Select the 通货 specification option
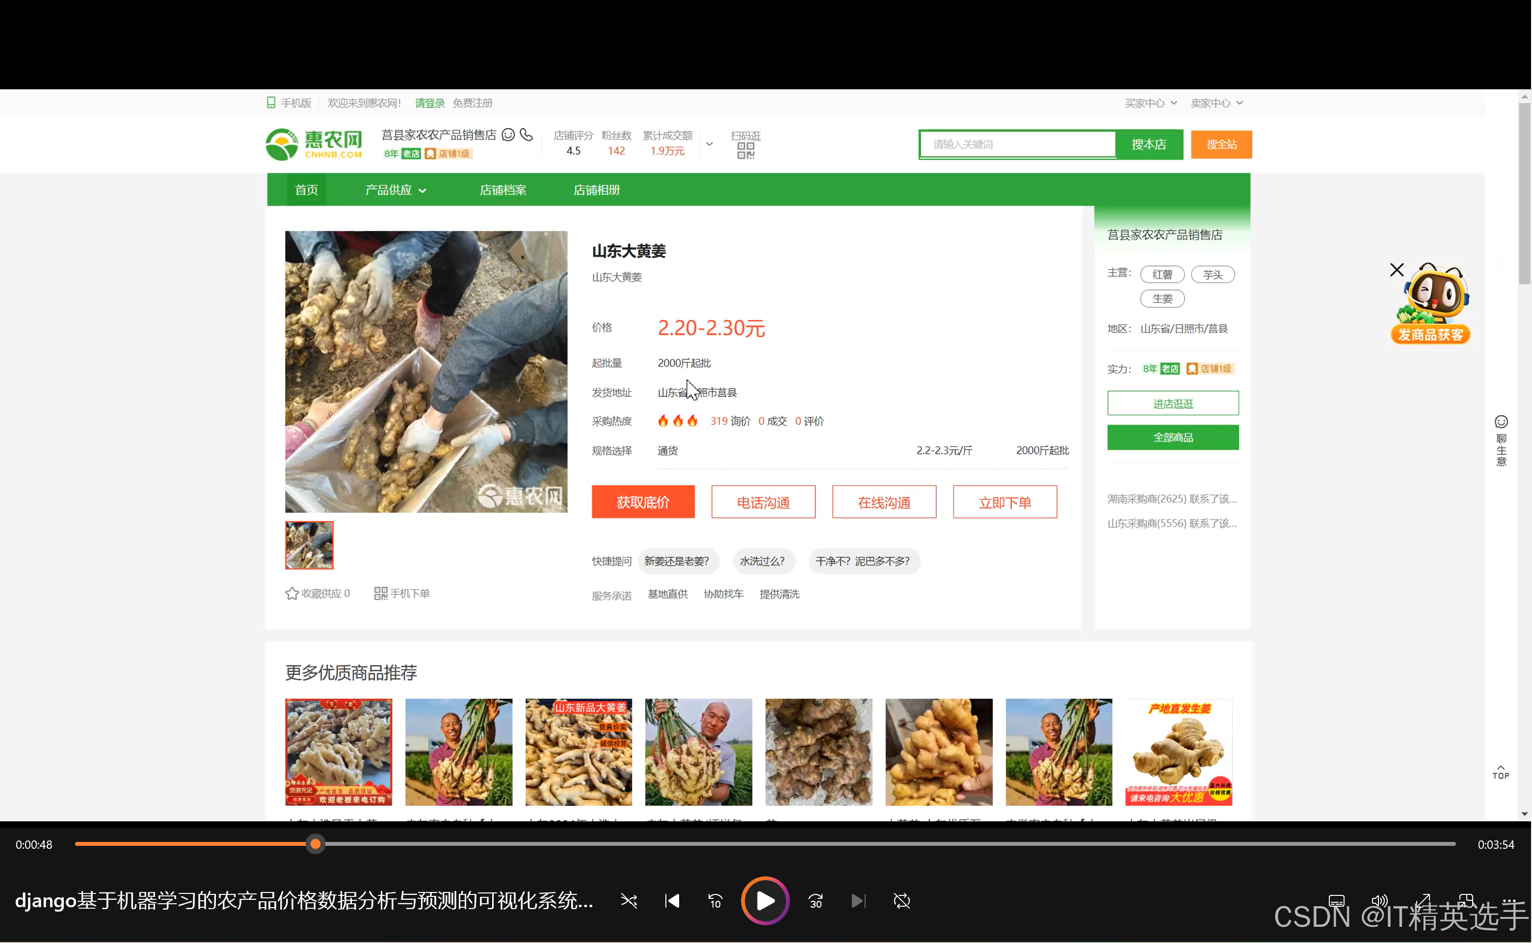1532x943 pixels. (x=667, y=450)
